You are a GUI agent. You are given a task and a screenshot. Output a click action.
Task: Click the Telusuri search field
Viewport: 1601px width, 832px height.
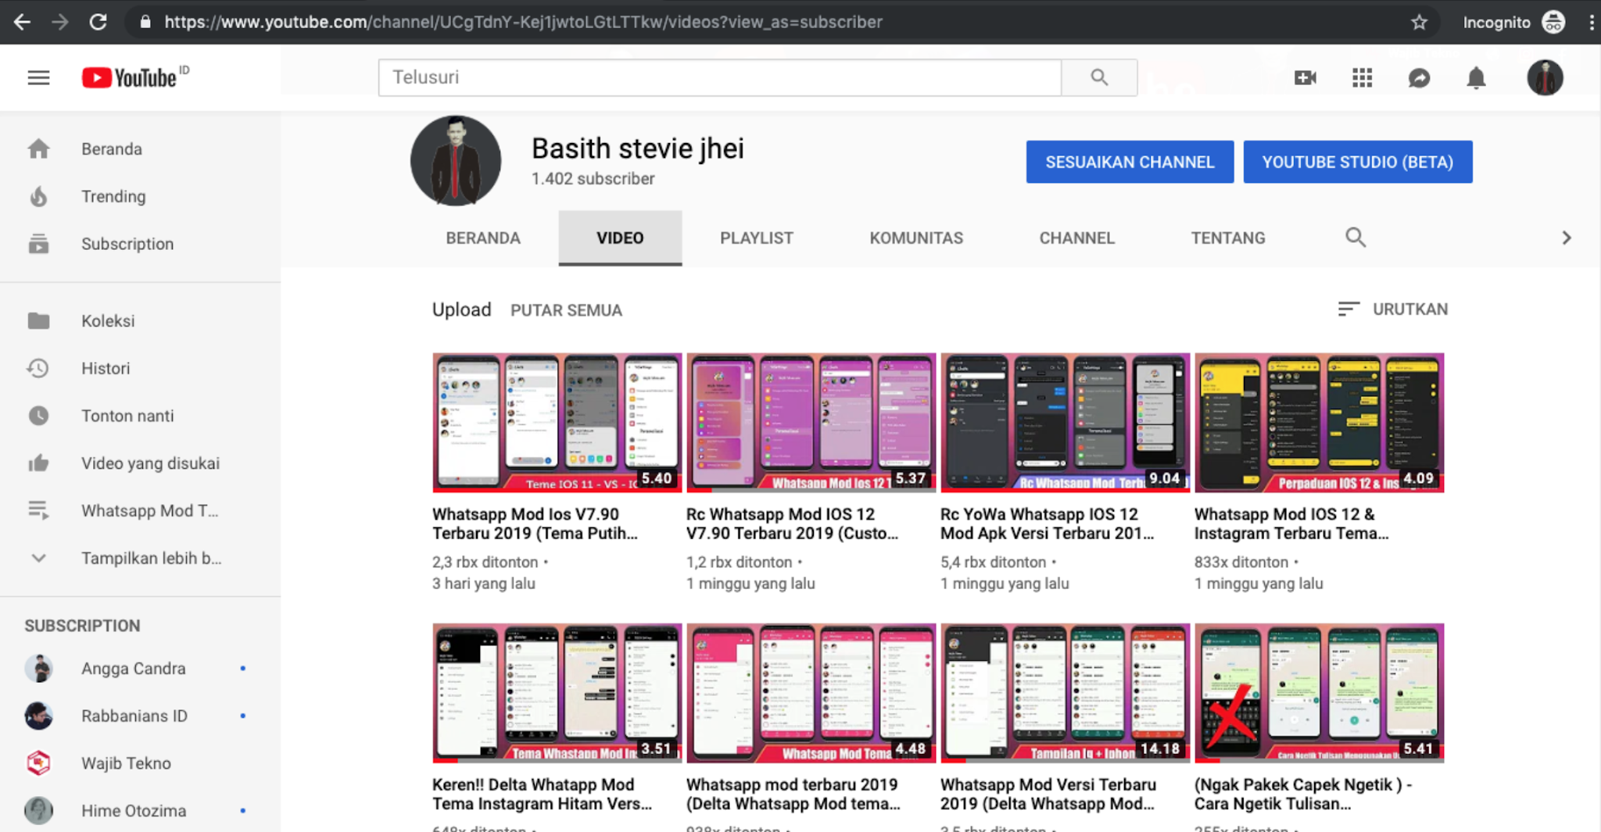(719, 77)
